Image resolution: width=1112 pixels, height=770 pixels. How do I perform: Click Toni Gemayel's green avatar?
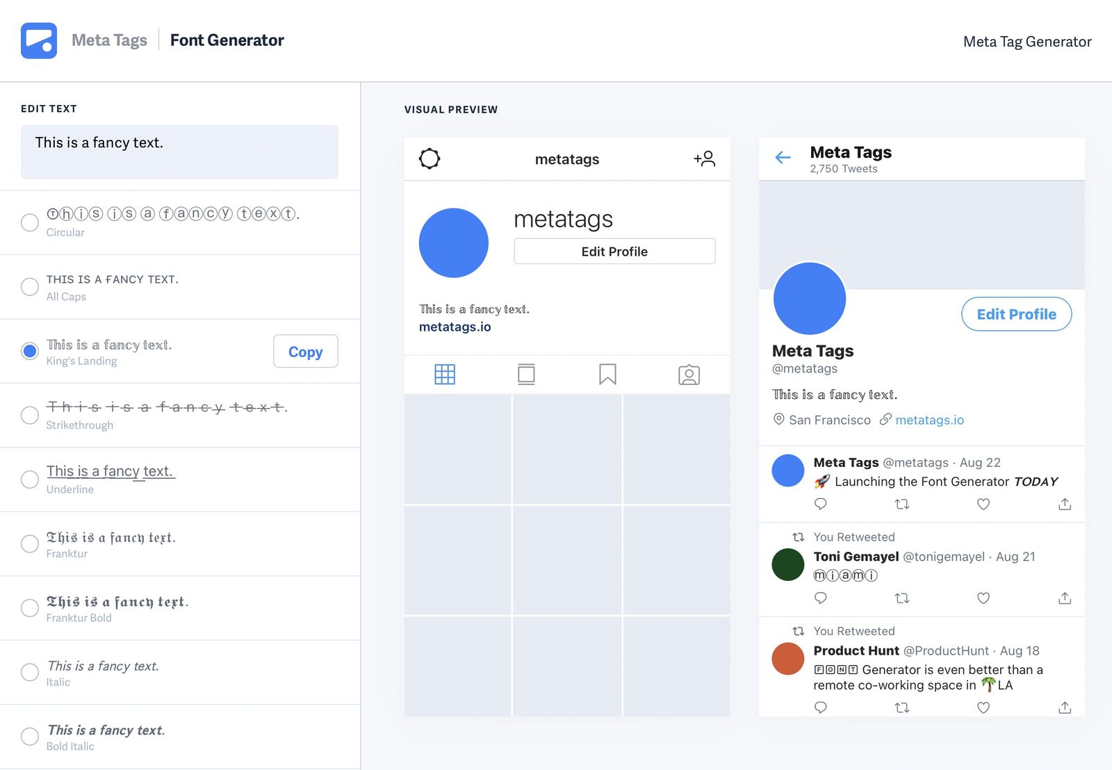(x=788, y=564)
